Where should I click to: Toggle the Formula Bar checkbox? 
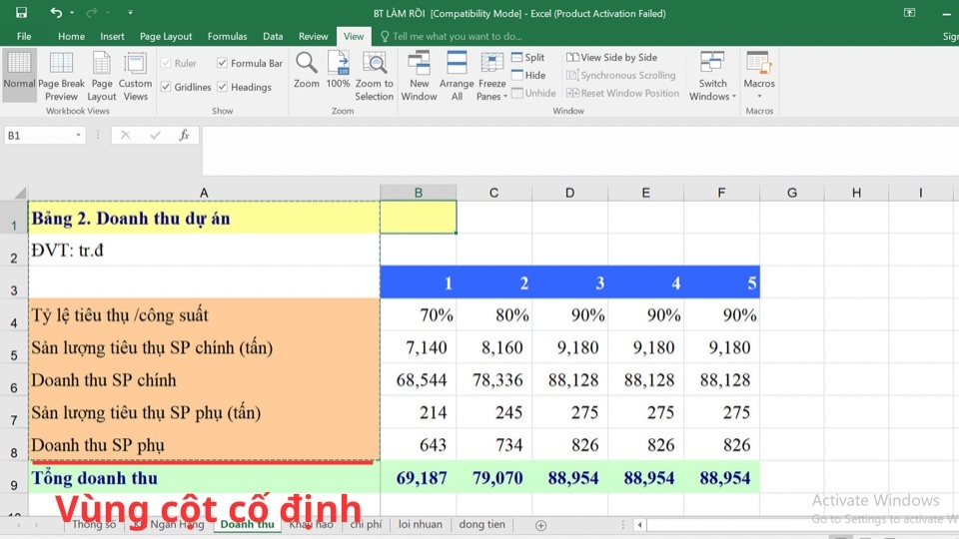pos(222,63)
